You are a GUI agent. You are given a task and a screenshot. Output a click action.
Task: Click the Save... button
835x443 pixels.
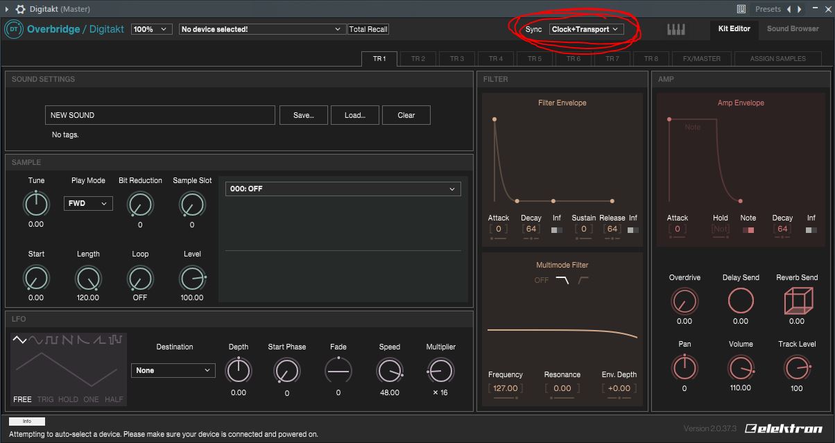click(x=304, y=115)
